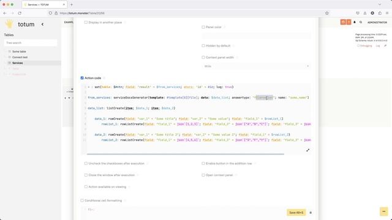Enable Uncheck the checkboxes after execution
The height and width of the screenshot is (220, 392).
click(86, 163)
